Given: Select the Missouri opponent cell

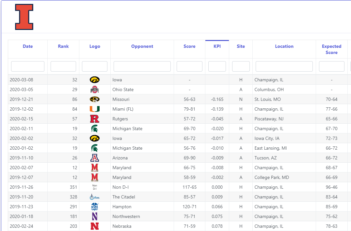Looking at the screenshot, I should pyautogui.click(x=142, y=99).
